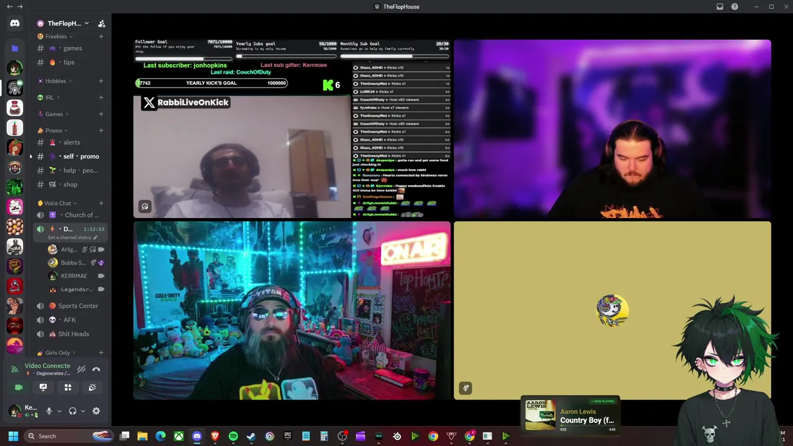Open the tips text channel

70,63
